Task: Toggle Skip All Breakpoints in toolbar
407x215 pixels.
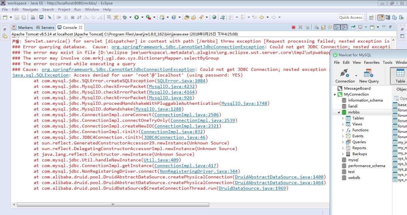Action: [x=49, y=17]
